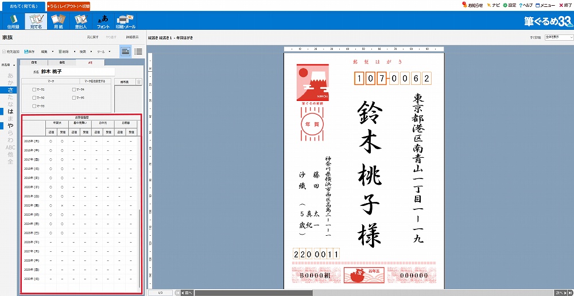Switch to list view icon
Viewport: 574px width, 296px height.
(x=138, y=52)
